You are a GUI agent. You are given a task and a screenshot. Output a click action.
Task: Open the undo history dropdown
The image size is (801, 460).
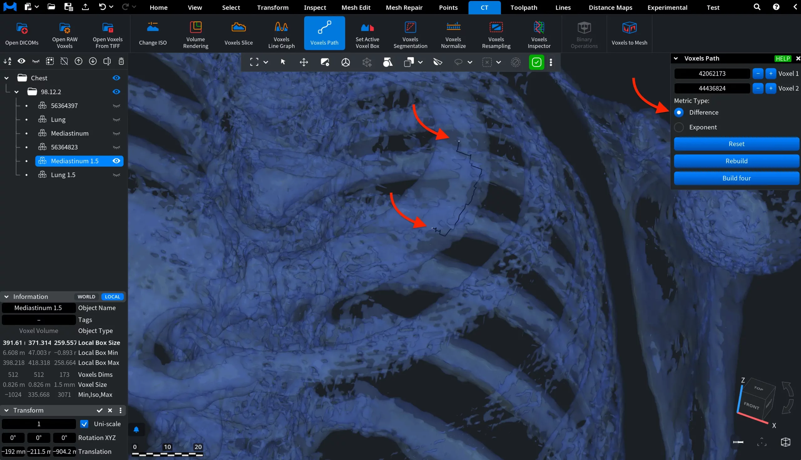tap(111, 7)
